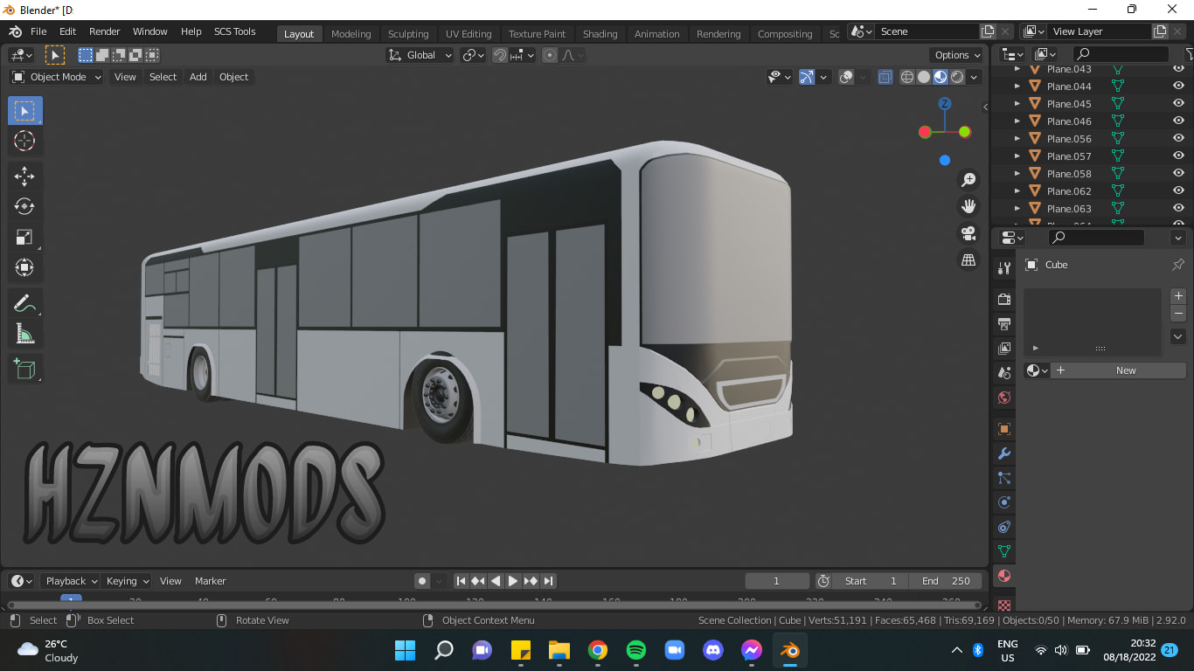The width and height of the screenshot is (1194, 671).
Task: Open the SCS Tools menu
Action: (235, 31)
